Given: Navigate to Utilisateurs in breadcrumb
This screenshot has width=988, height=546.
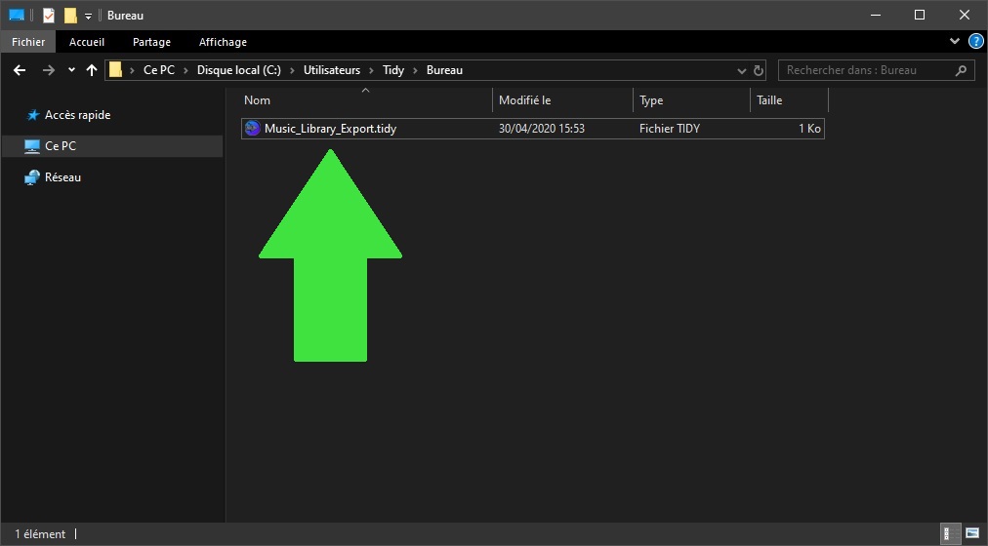Looking at the screenshot, I should coord(332,70).
